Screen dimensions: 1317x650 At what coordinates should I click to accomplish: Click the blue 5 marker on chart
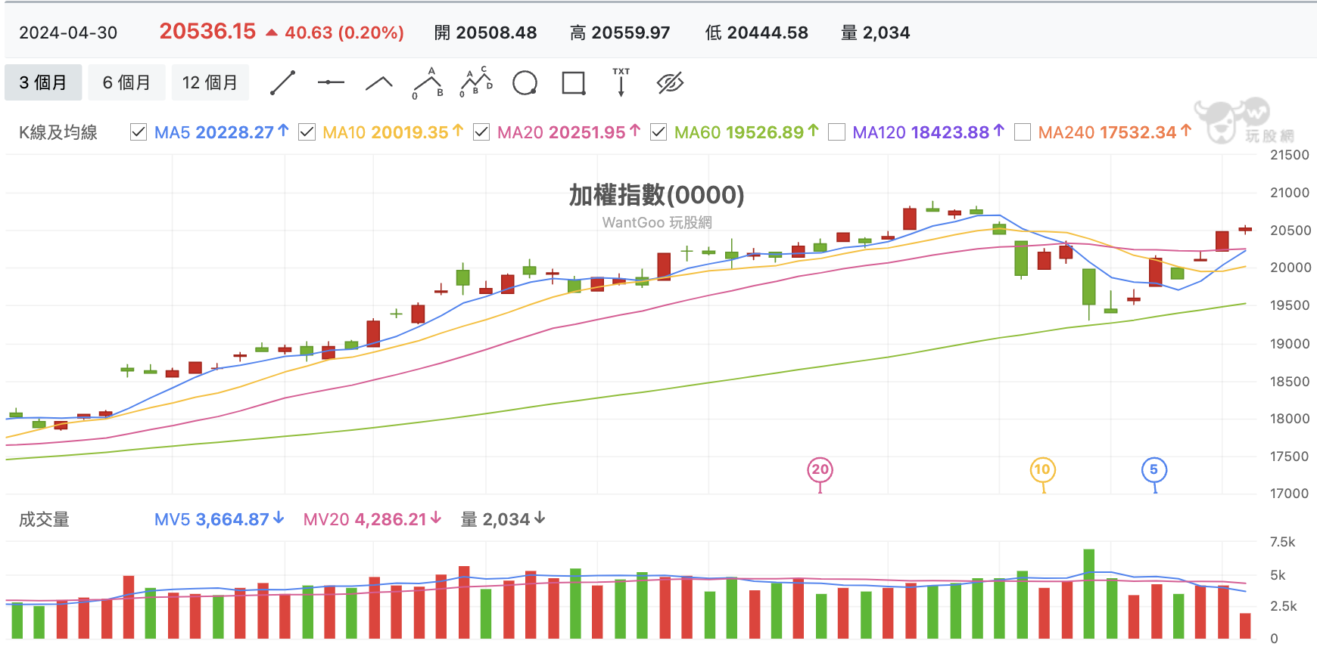point(1154,470)
